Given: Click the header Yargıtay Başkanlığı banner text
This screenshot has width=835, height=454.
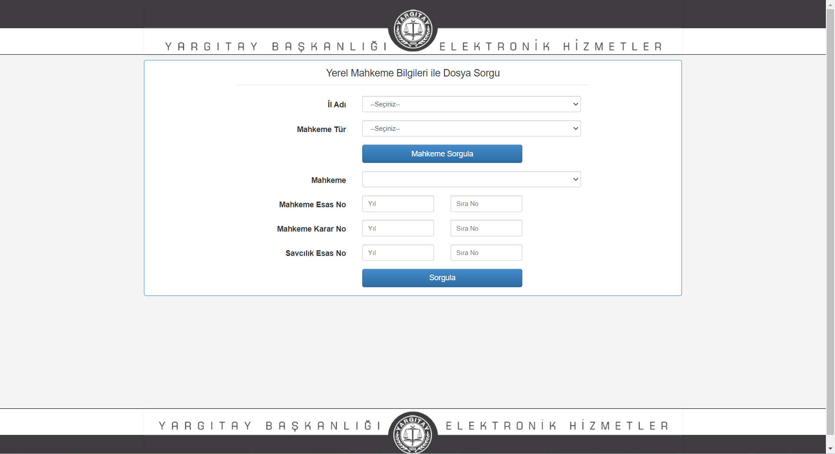Looking at the screenshot, I should [276, 46].
